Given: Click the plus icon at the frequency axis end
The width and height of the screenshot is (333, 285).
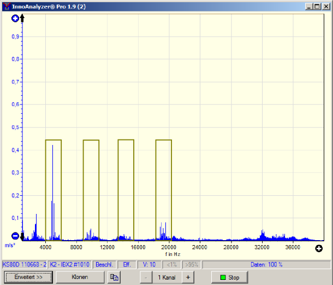Looking at the screenshot, I should pos(319,249).
